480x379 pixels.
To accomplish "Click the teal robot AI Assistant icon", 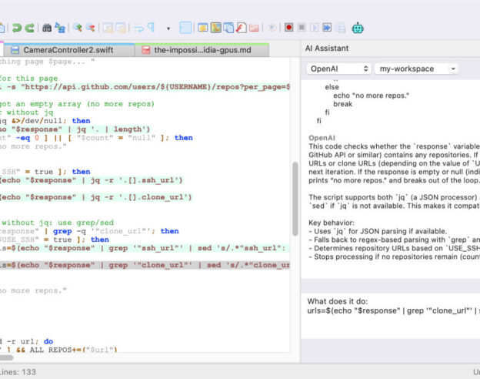I will (x=358, y=28).
